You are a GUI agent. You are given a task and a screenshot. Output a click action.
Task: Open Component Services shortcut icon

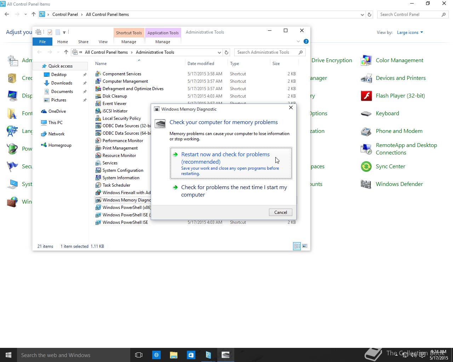[98, 74]
